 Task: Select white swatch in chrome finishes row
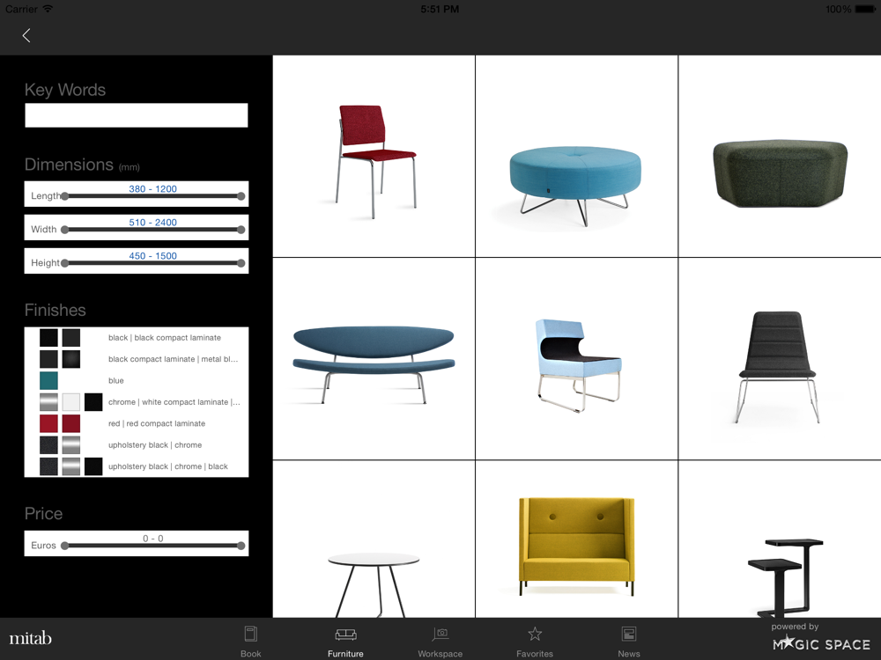[x=70, y=402]
